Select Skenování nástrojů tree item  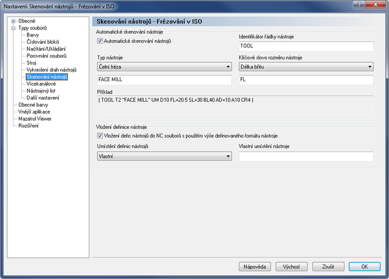47,77
